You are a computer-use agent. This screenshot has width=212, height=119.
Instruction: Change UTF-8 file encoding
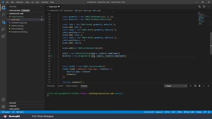pos(167,112)
